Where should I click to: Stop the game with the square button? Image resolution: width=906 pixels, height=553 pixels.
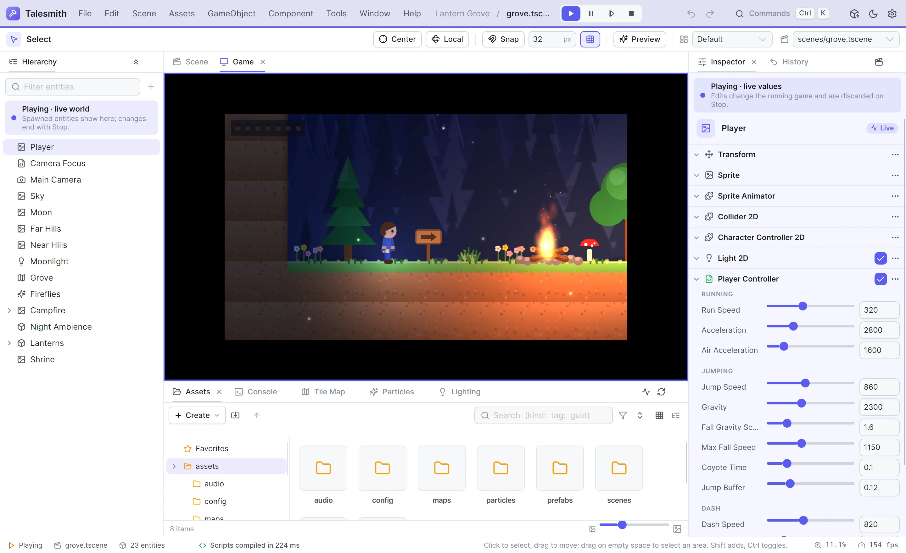click(631, 14)
